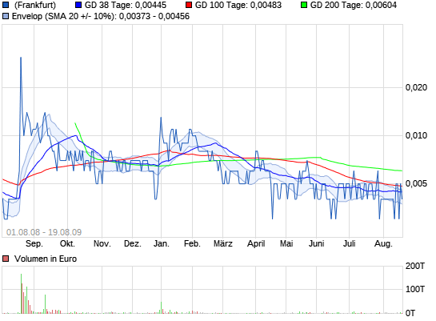Click the Aug. month label
Image resolution: width=436 pixels, height=321 pixels.
tap(383, 243)
